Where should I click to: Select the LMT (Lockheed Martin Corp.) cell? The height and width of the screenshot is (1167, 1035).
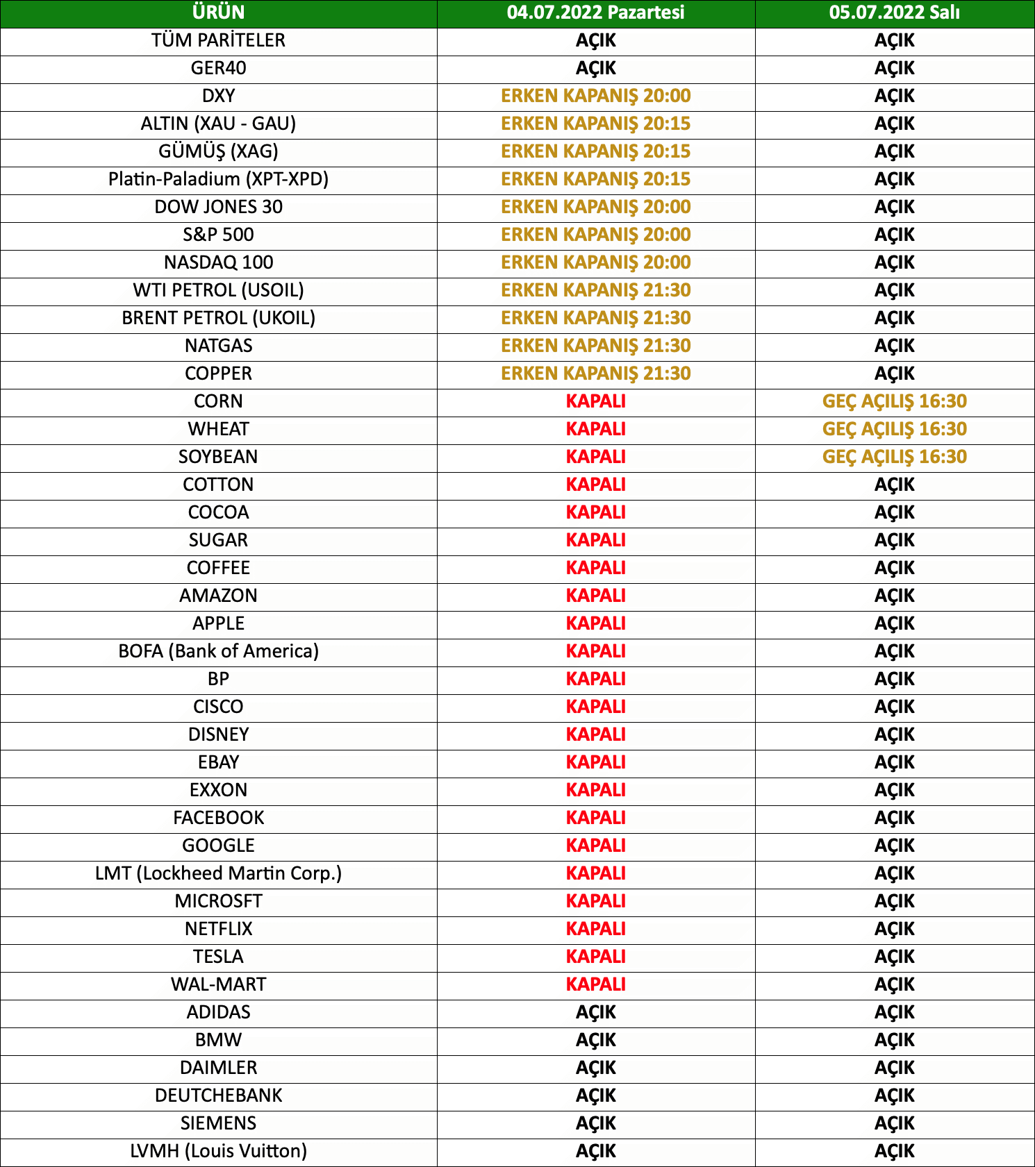pyautogui.click(x=218, y=873)
